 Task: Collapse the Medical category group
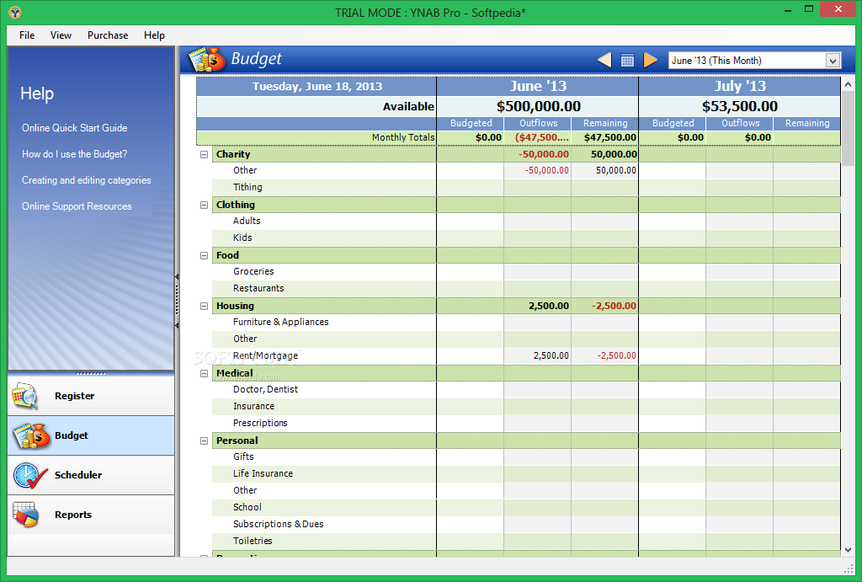tap(204, 373)
